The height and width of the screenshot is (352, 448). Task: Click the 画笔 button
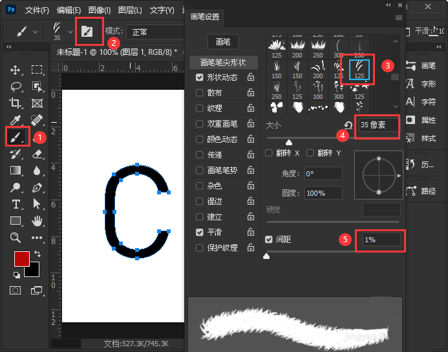coord(223,42)
